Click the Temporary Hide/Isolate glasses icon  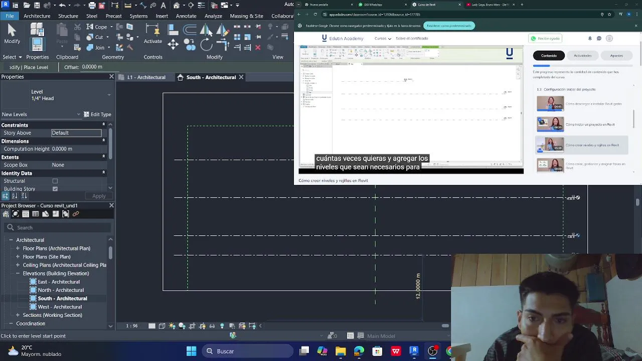(x=212, y=326)
